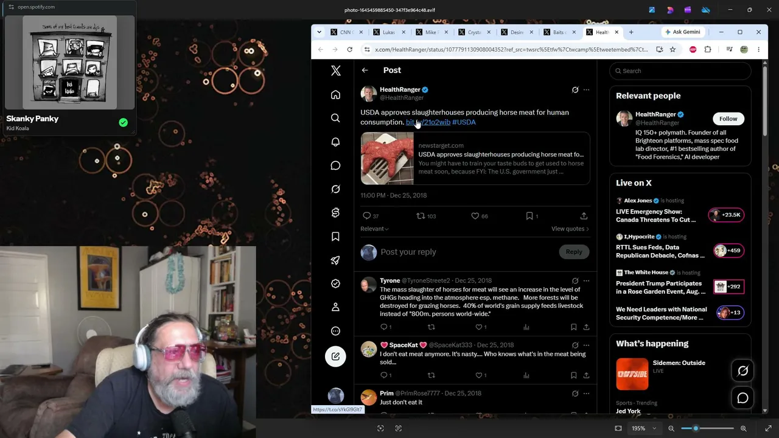Open More circle menu in X sidebar
The height and width of the screenshot is (438, 779).
pos(335,332)
